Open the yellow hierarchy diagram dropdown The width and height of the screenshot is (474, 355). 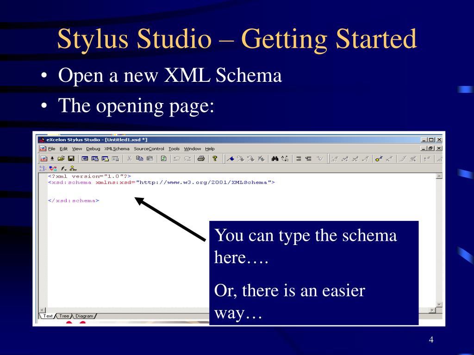coord(73,168)
